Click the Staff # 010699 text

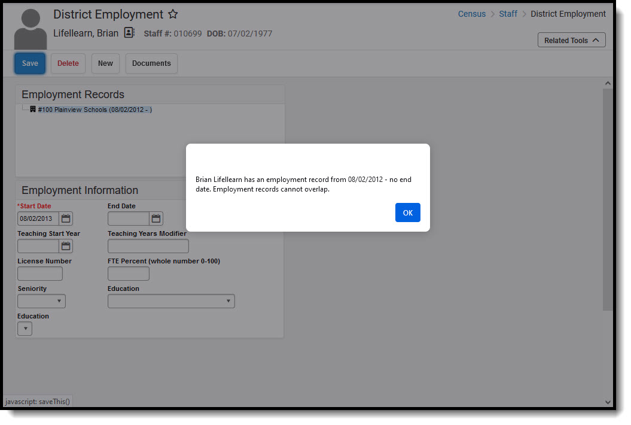coord(173,34)
